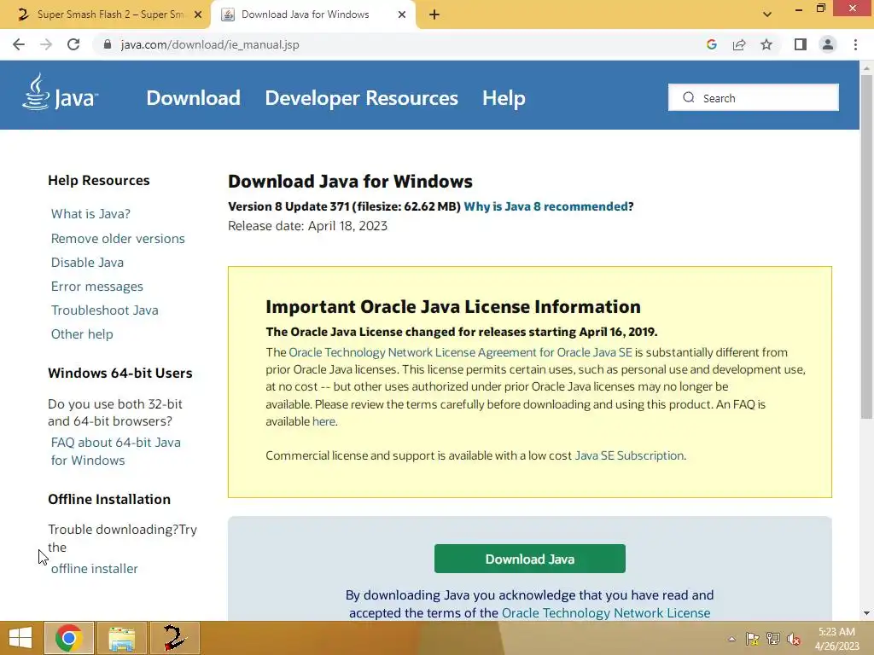874x655 pixels.
Task: Reload the page with refresh icon
Action: tap(73, 44)
